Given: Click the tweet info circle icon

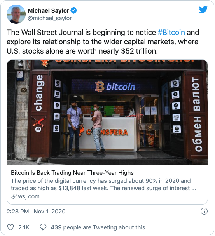Looking at the screenshot, I should pyautogui.click(x=204, y=211).
